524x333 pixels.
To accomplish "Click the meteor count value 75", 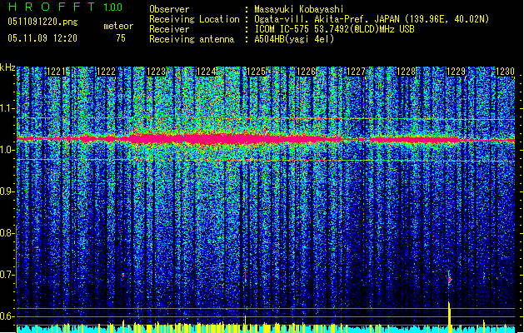I will (121, 38).
